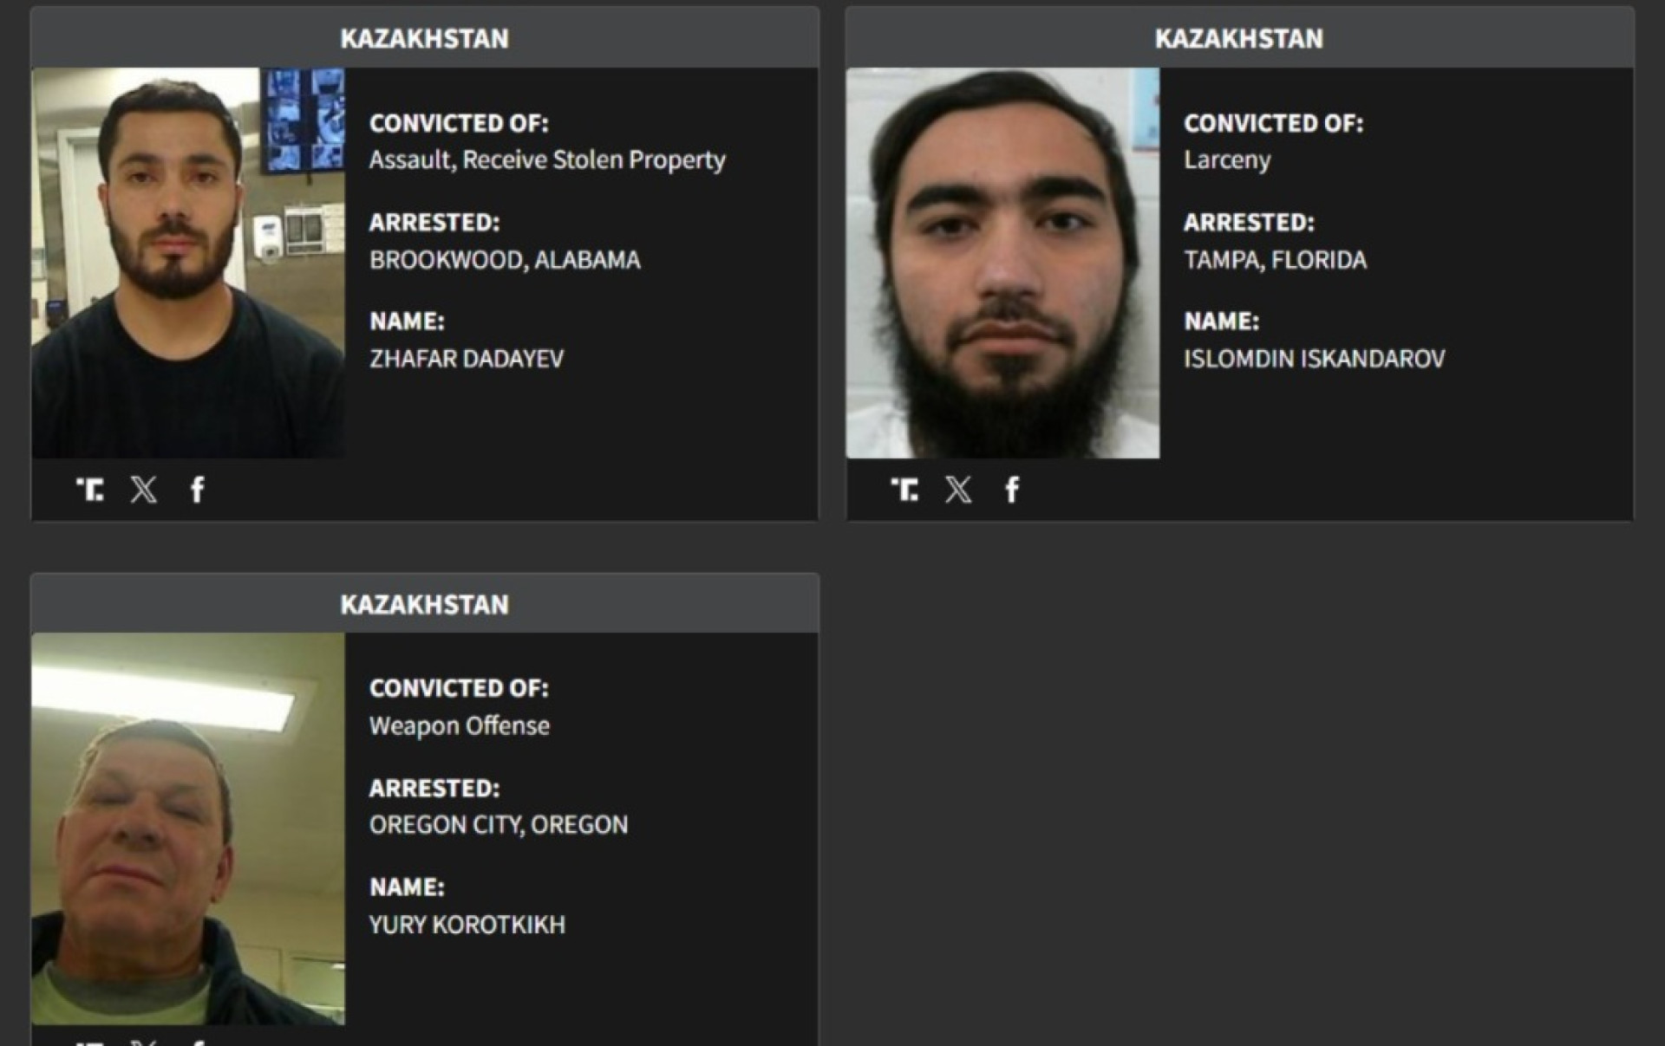Open Yury Korotkikh's mugshot photo
The width and height of the screenshot is (1665, 1046).
point(188,828)
